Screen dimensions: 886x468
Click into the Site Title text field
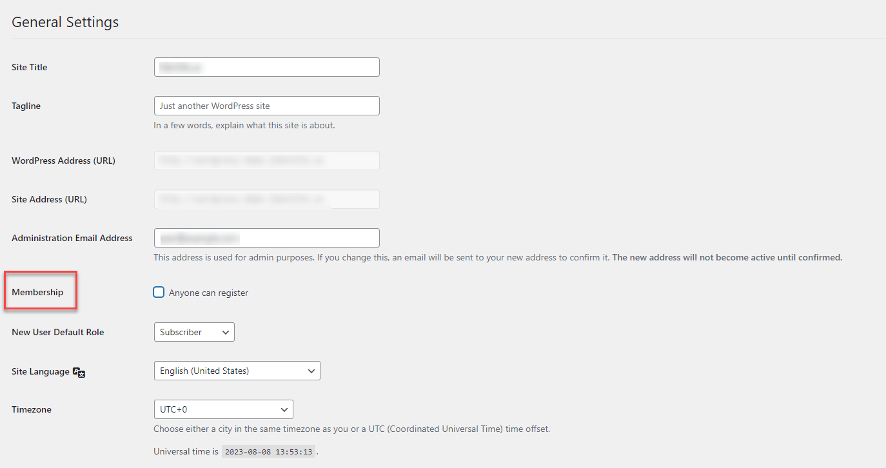[266, 67]
